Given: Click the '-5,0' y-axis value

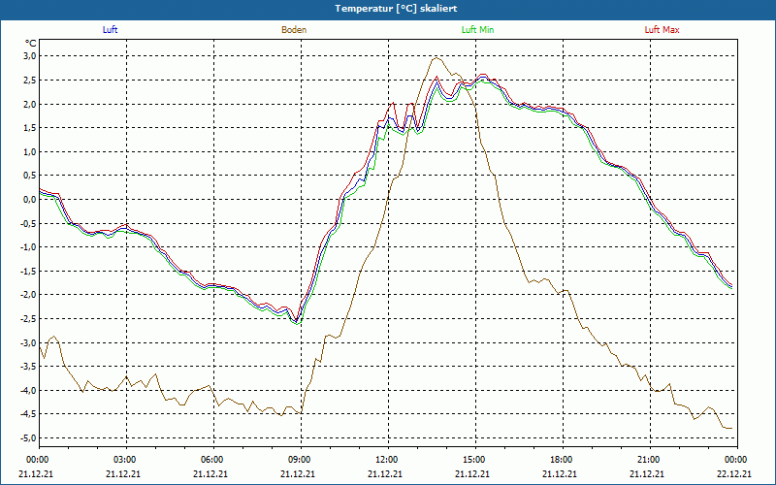Looking at the screenshot, I should (x=28, y=438).
